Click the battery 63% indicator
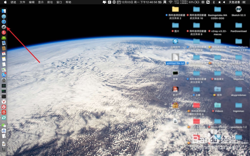 coord(194,2)
